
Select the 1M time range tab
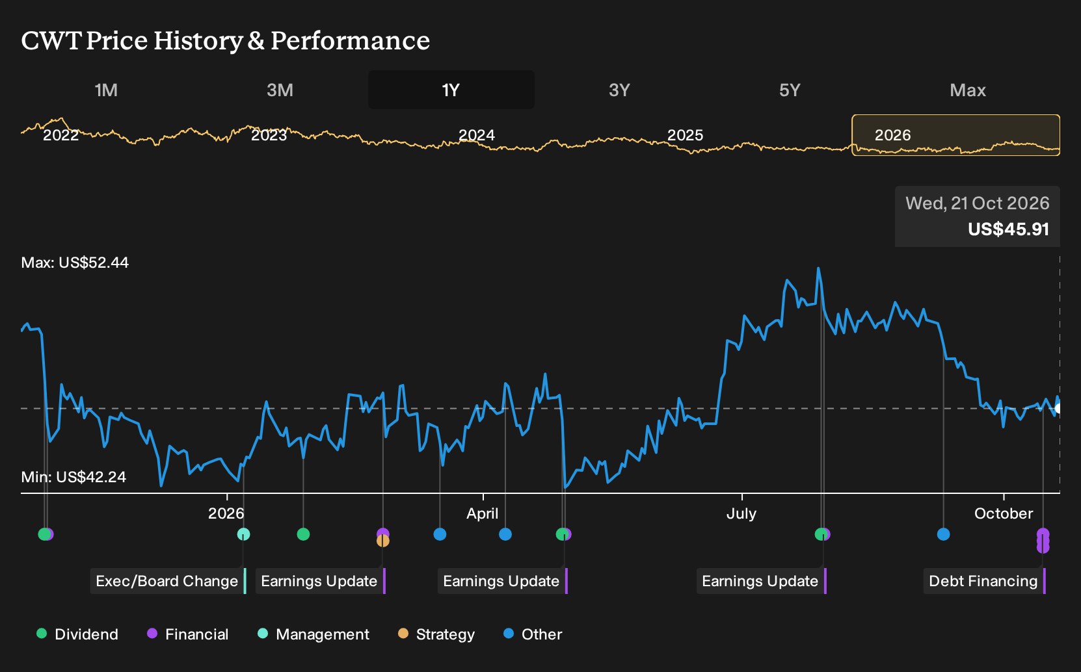[106, 90]
